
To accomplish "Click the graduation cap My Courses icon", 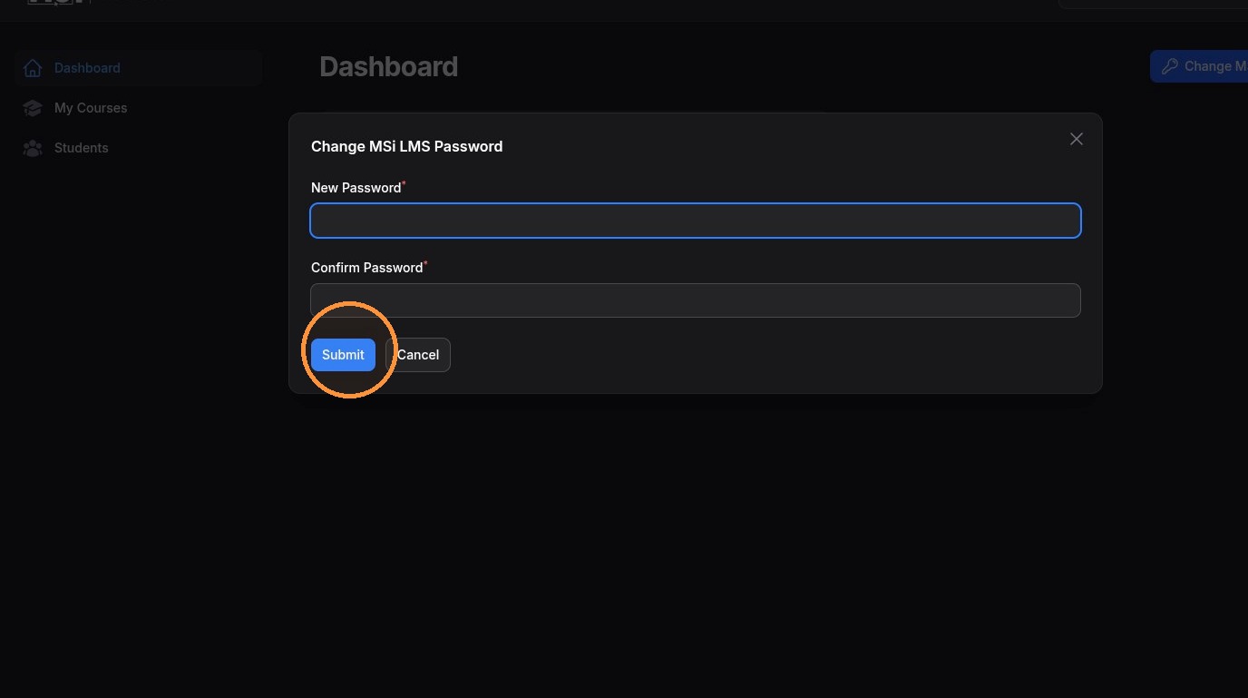I will (x=33, y=108).
